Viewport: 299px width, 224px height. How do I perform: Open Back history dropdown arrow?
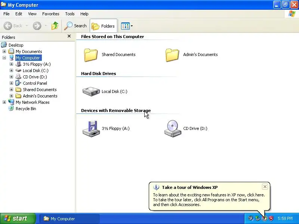[27, 26]
